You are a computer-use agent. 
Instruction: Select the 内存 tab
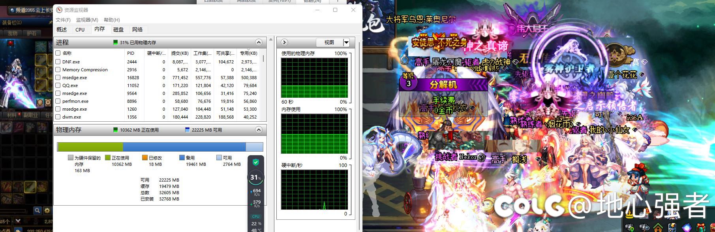tap(100, 29)
